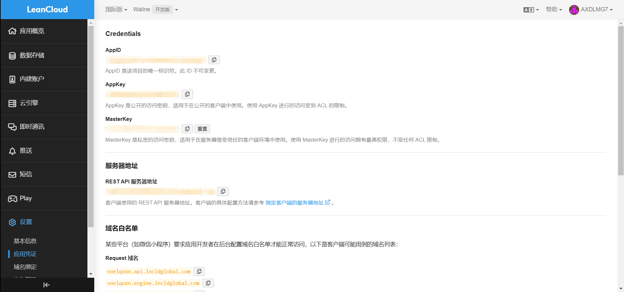Click the sidebar scrollbar down arrow

pos(91,274)
